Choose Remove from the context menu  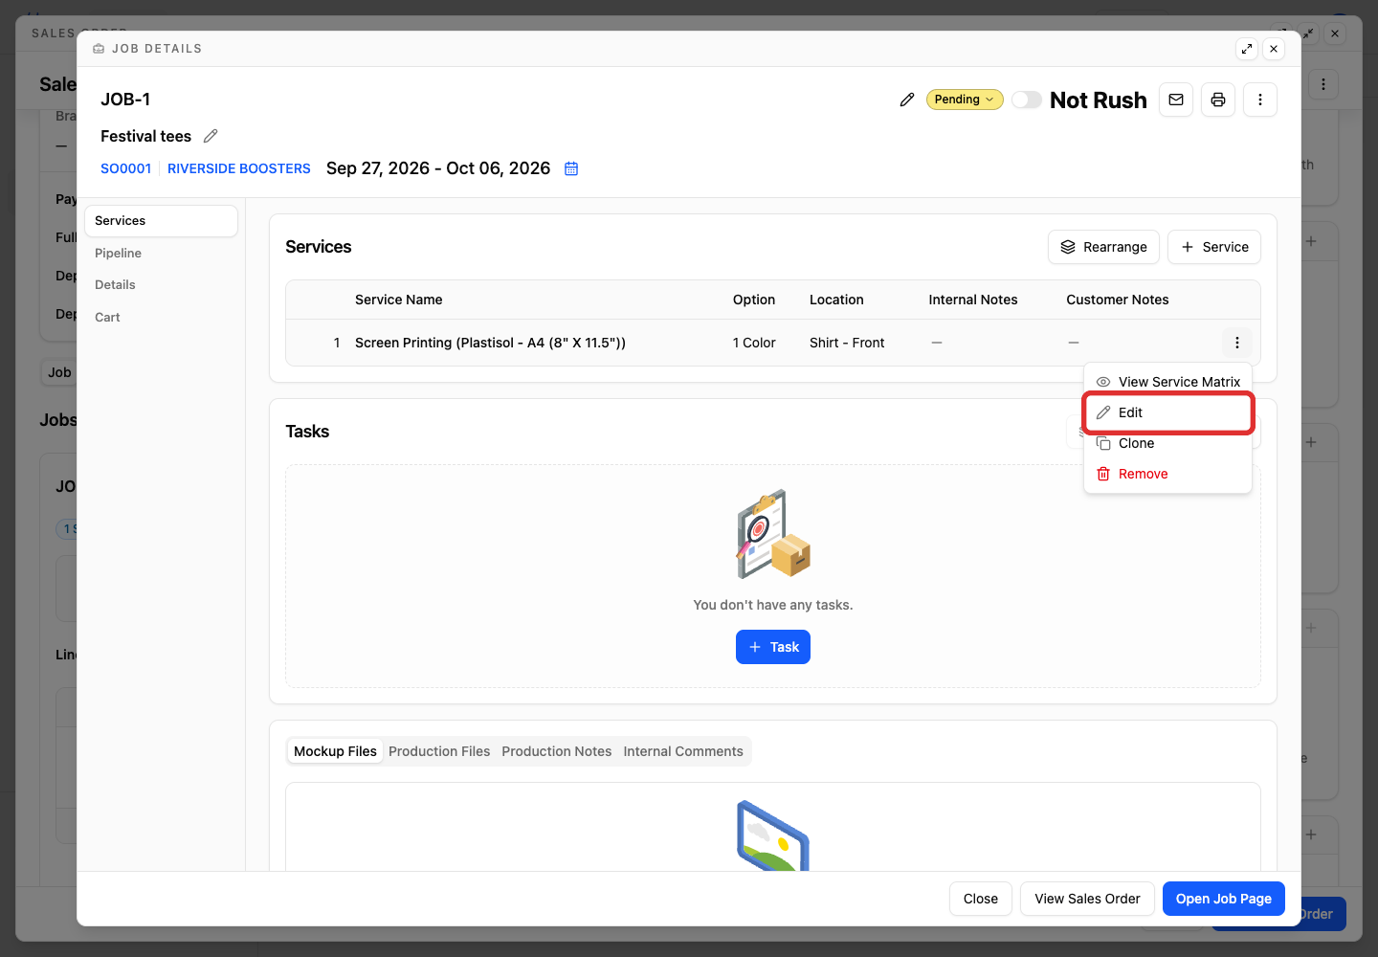[1167, 474]
